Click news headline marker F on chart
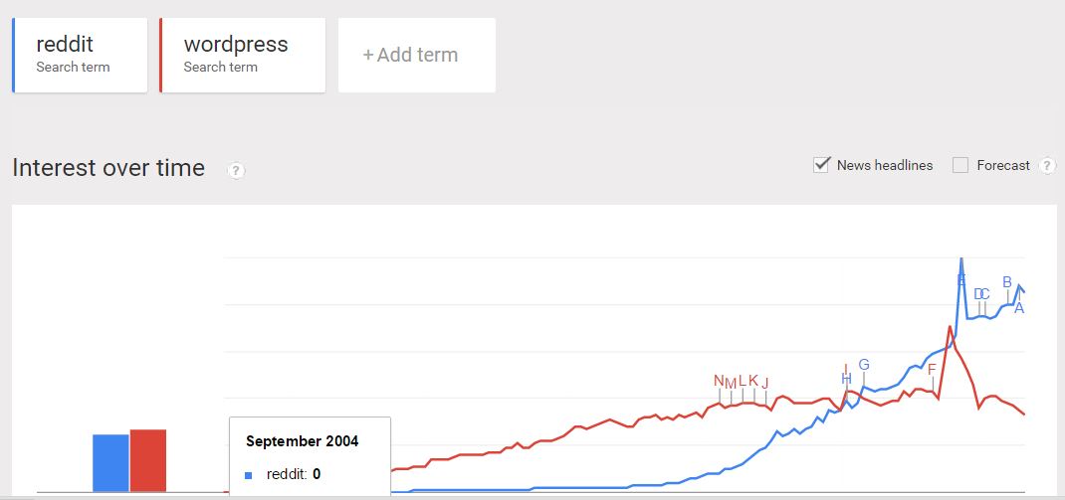1065x500 pixels. 932,369
